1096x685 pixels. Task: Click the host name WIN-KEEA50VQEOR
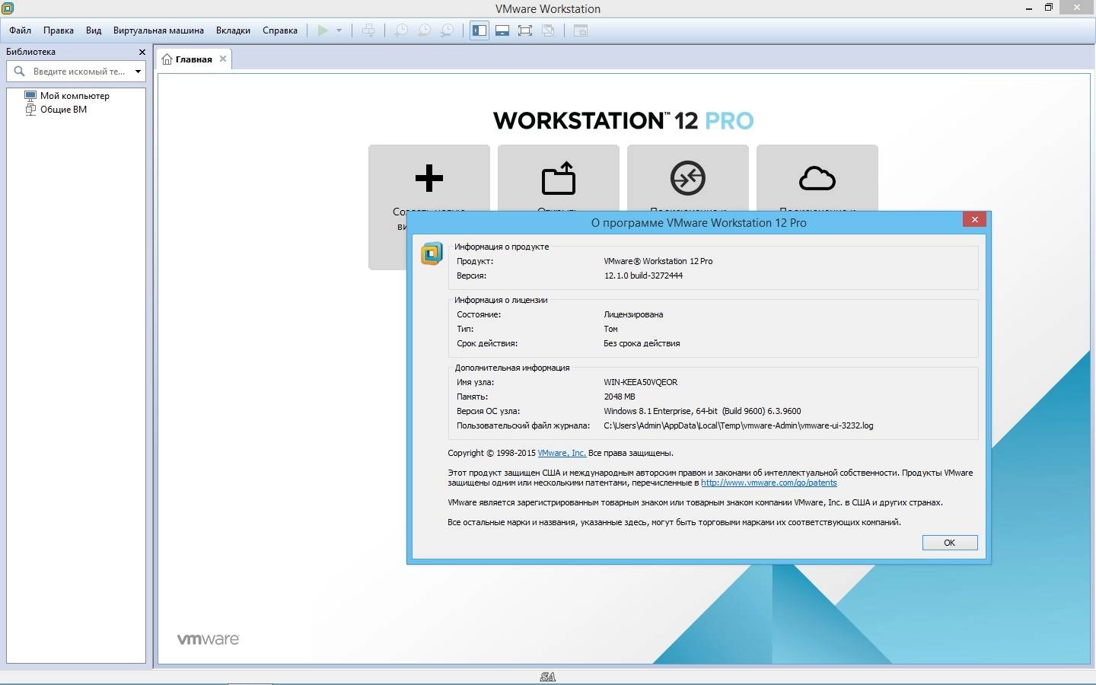pyautogui.click(x=640, y=382)
